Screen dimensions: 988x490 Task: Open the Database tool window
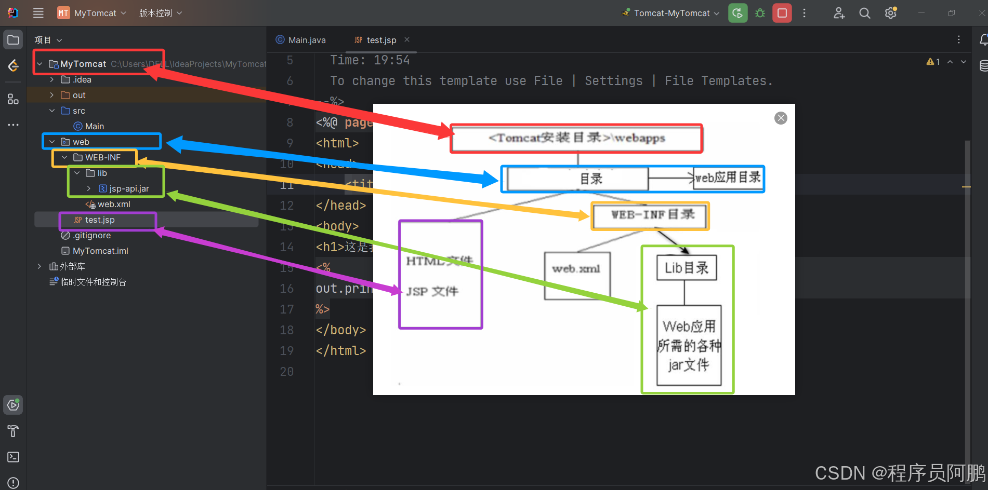pos(983,65)
